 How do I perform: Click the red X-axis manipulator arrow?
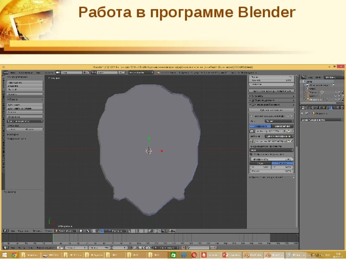tap(162, 151)
